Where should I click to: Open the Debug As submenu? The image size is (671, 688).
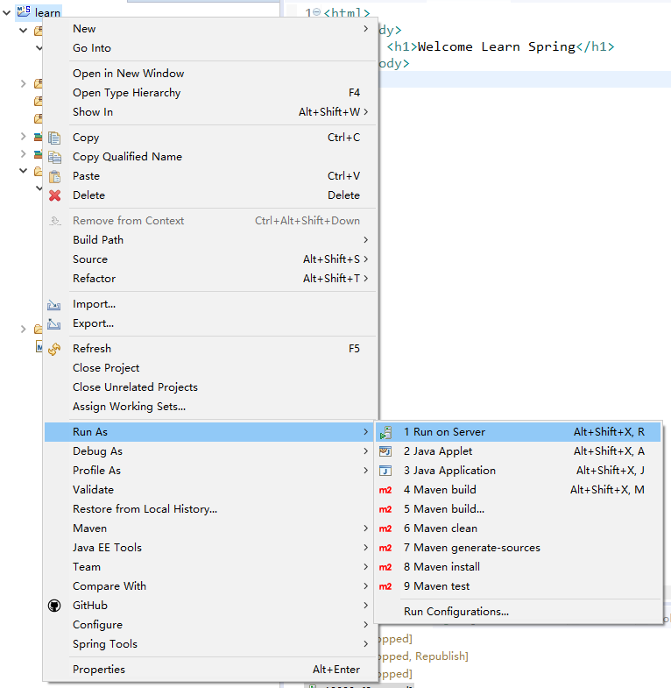click(x=97, y=451)
